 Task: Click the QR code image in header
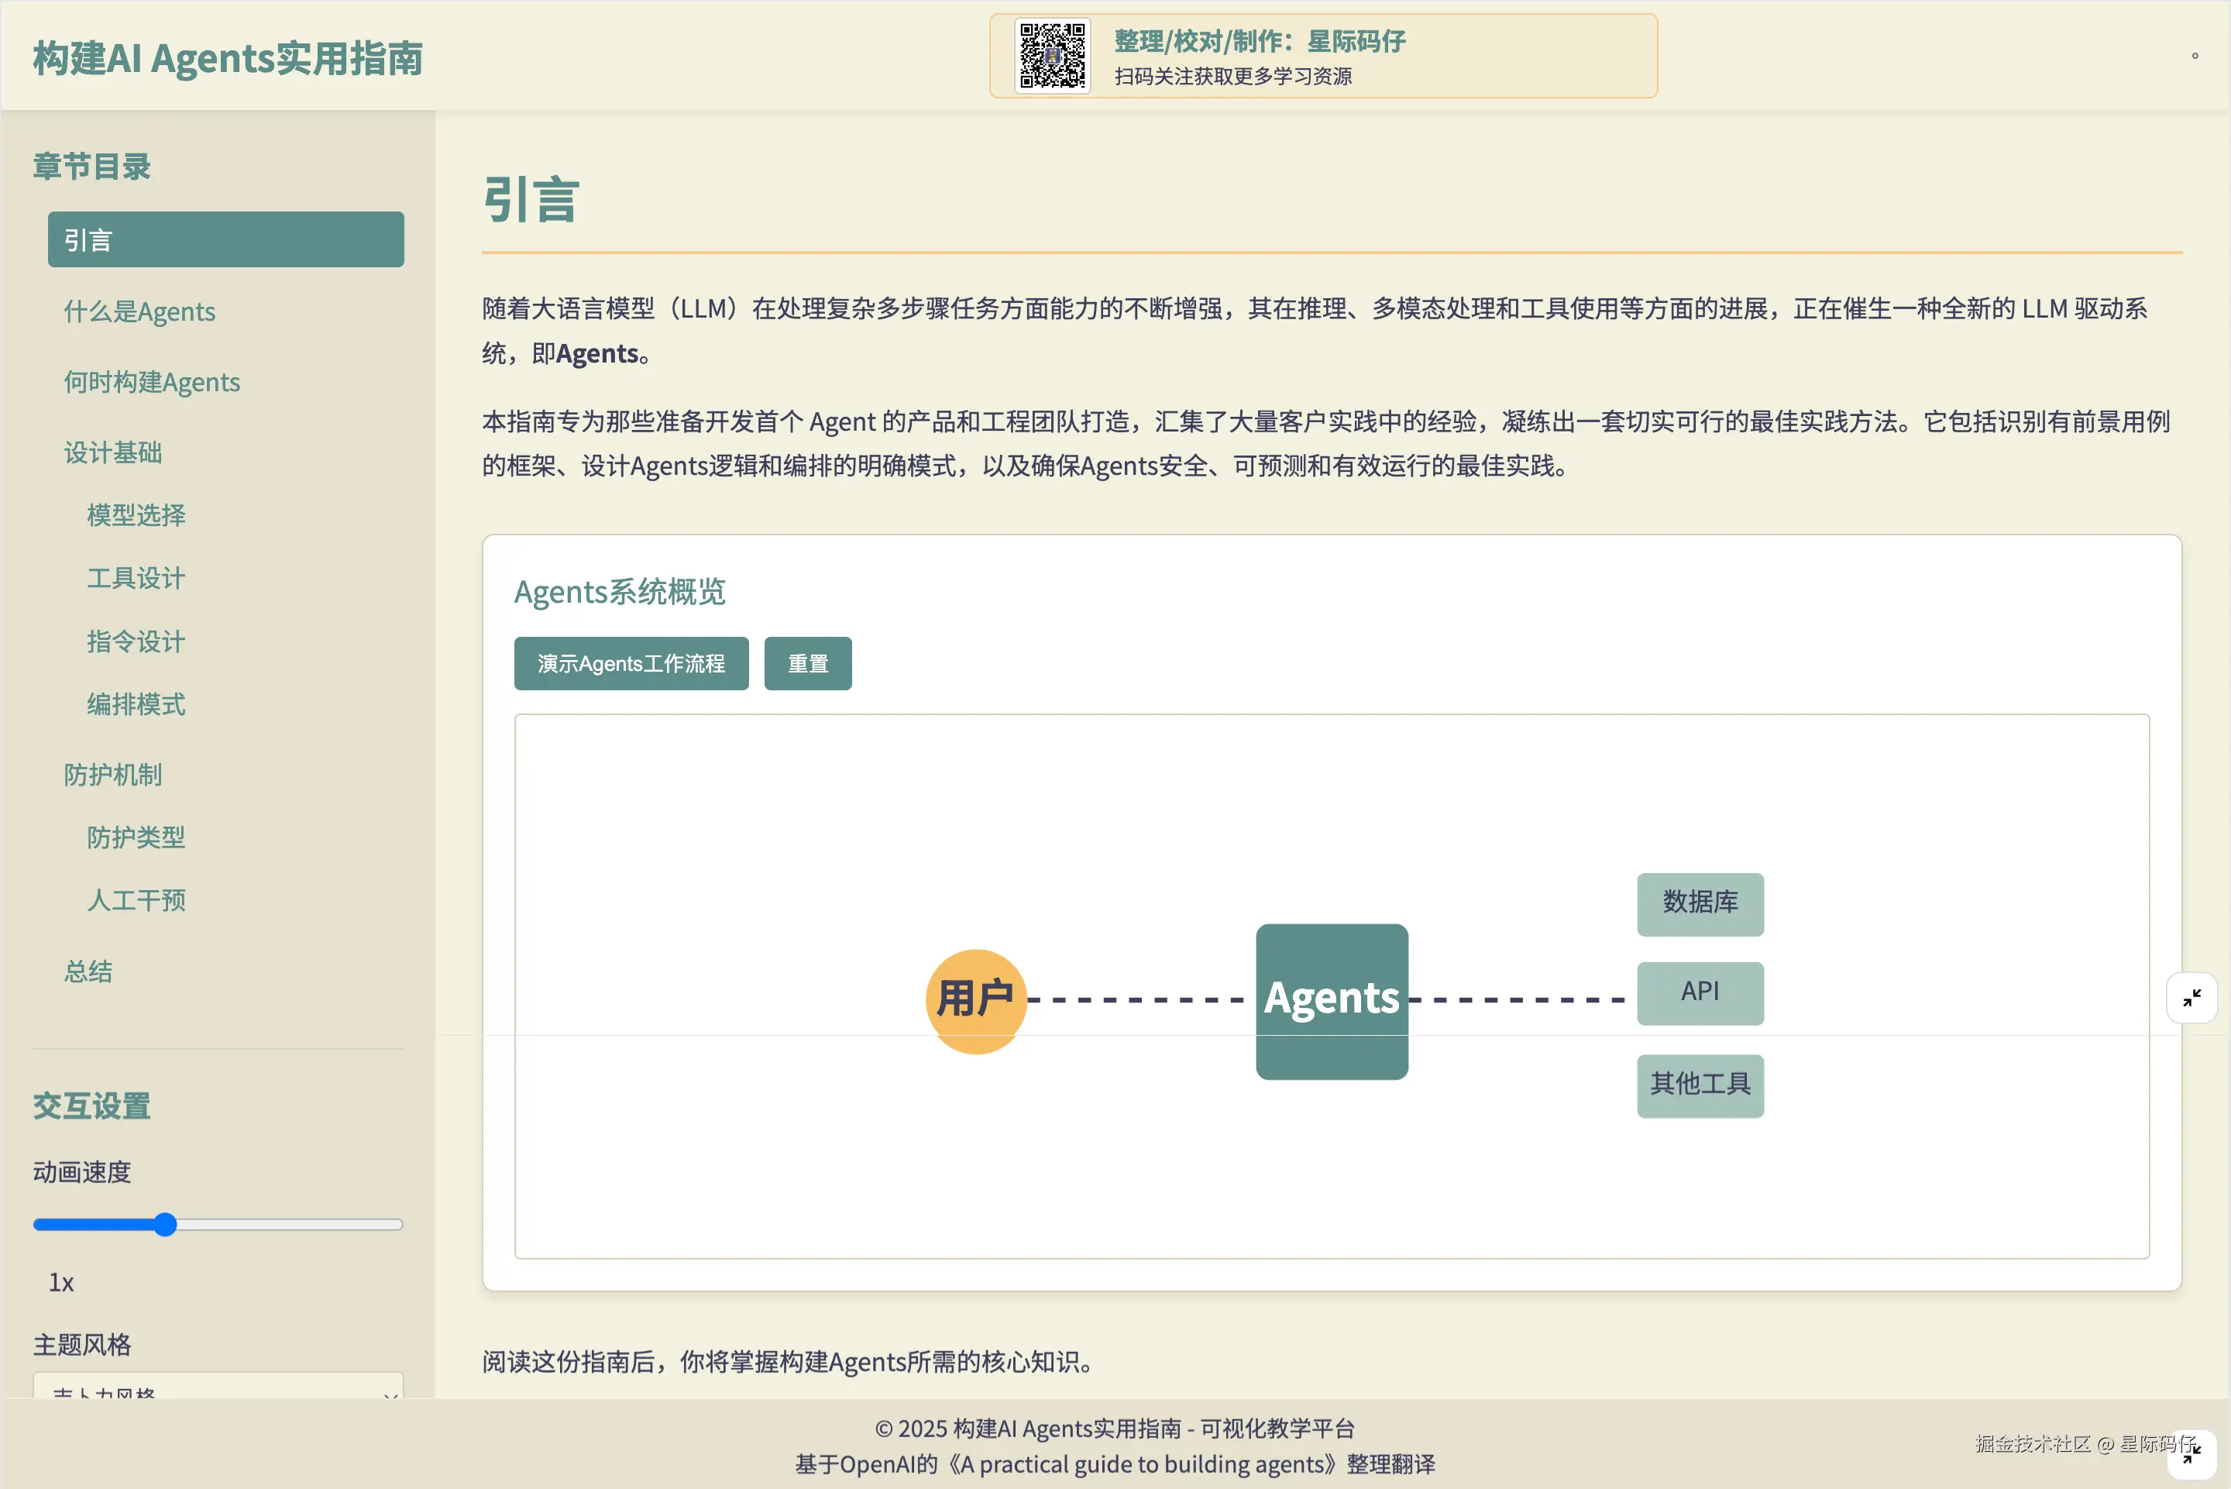point(1052,56)
